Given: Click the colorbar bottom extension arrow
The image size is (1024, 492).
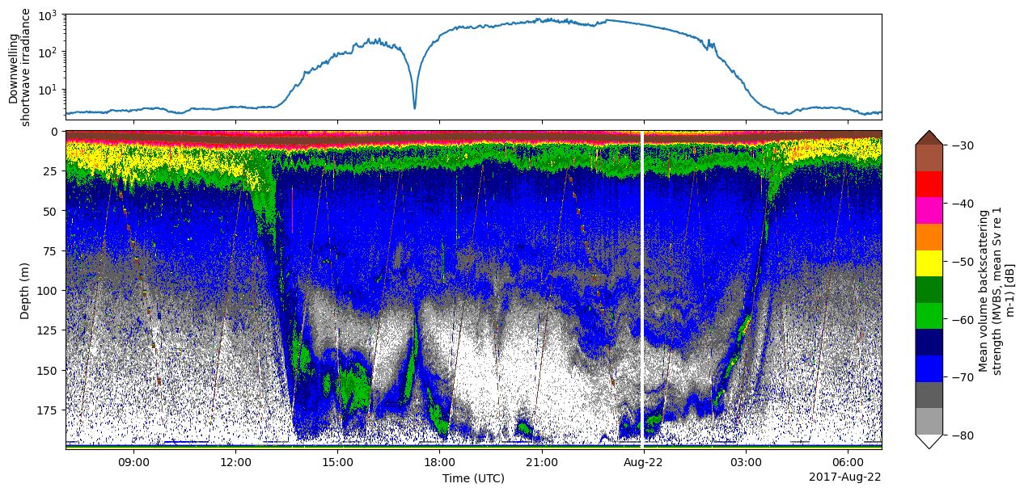Looking at the screenshot, I should (x=929, y=441).
